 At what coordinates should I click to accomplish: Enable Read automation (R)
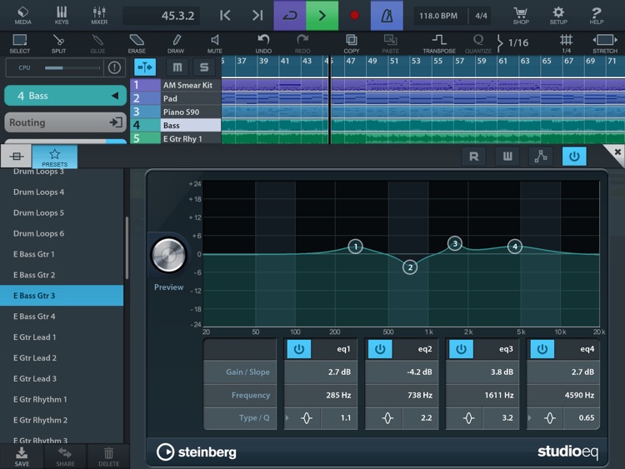point(473,157)
